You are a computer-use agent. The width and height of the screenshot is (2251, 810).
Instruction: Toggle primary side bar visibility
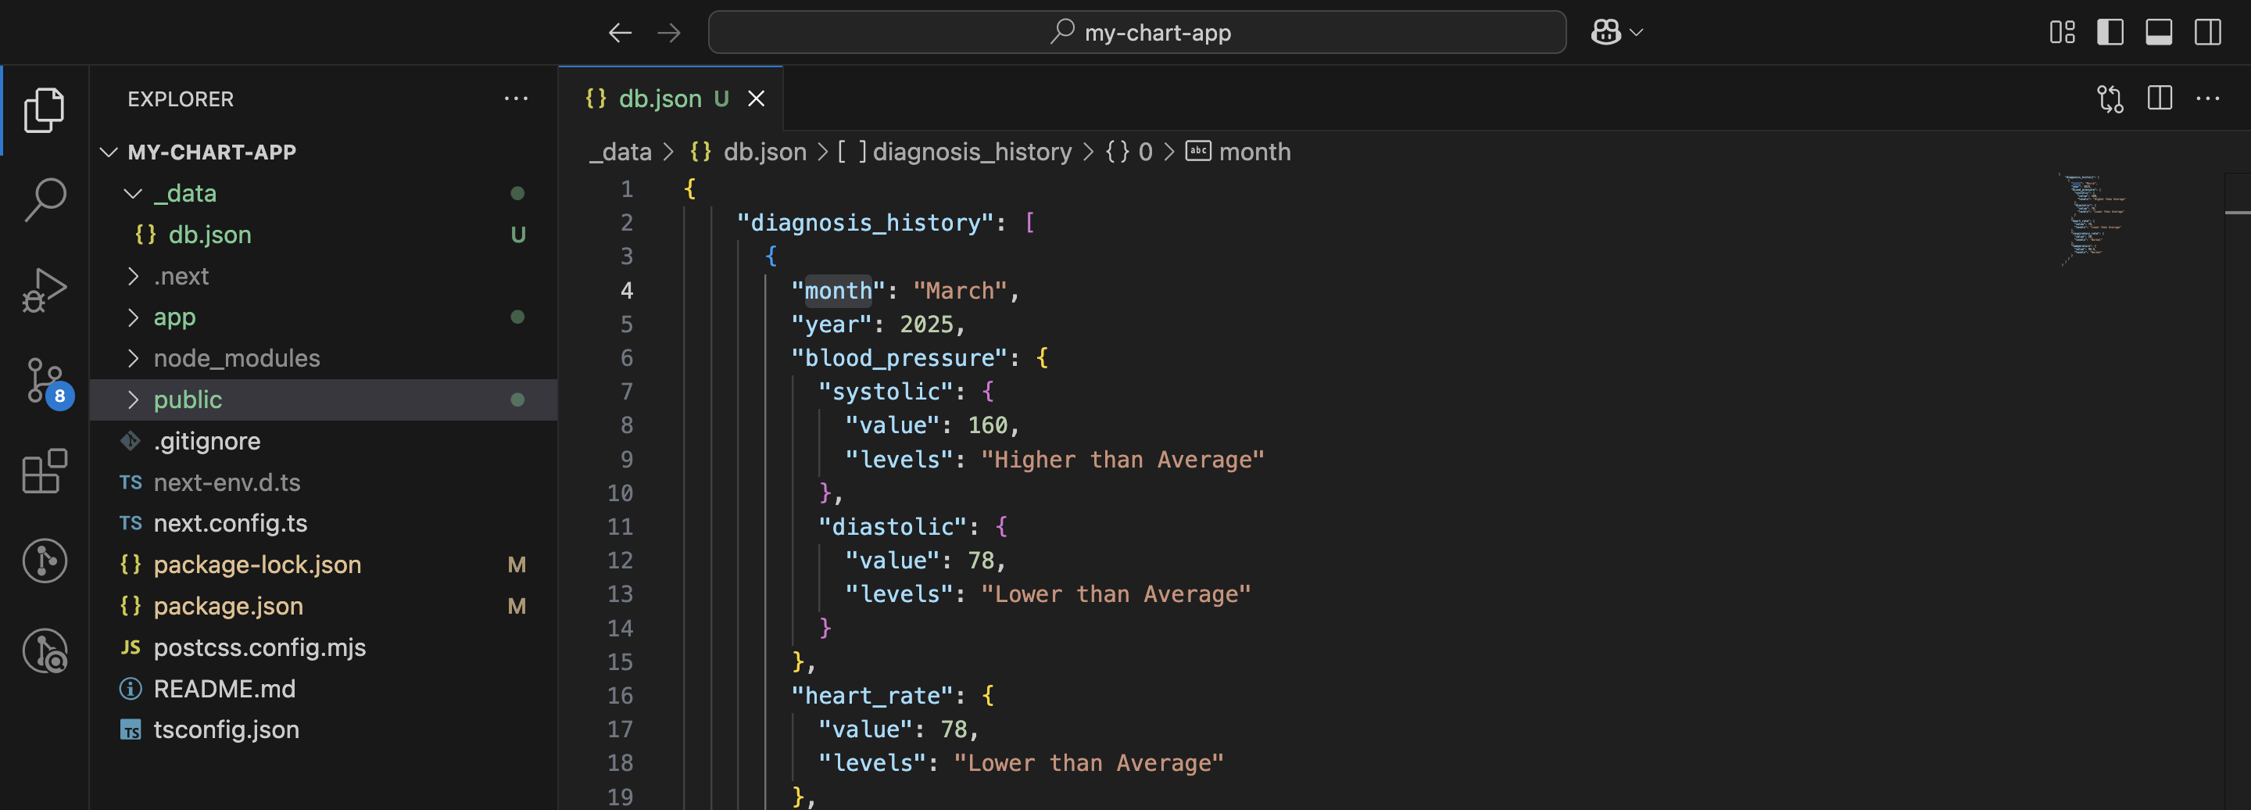[2110, 32]
